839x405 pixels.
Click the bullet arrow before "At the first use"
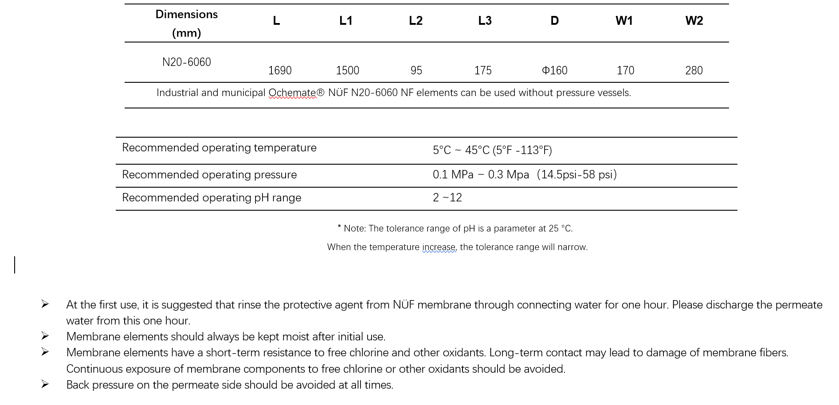point(45,304)
